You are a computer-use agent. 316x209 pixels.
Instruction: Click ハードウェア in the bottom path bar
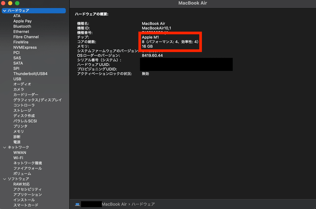tap(143, 204)
